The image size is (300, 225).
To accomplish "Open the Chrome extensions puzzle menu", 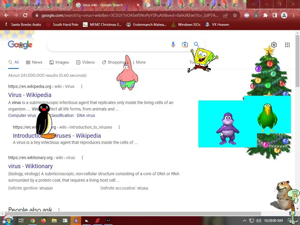I will (265, 15).
